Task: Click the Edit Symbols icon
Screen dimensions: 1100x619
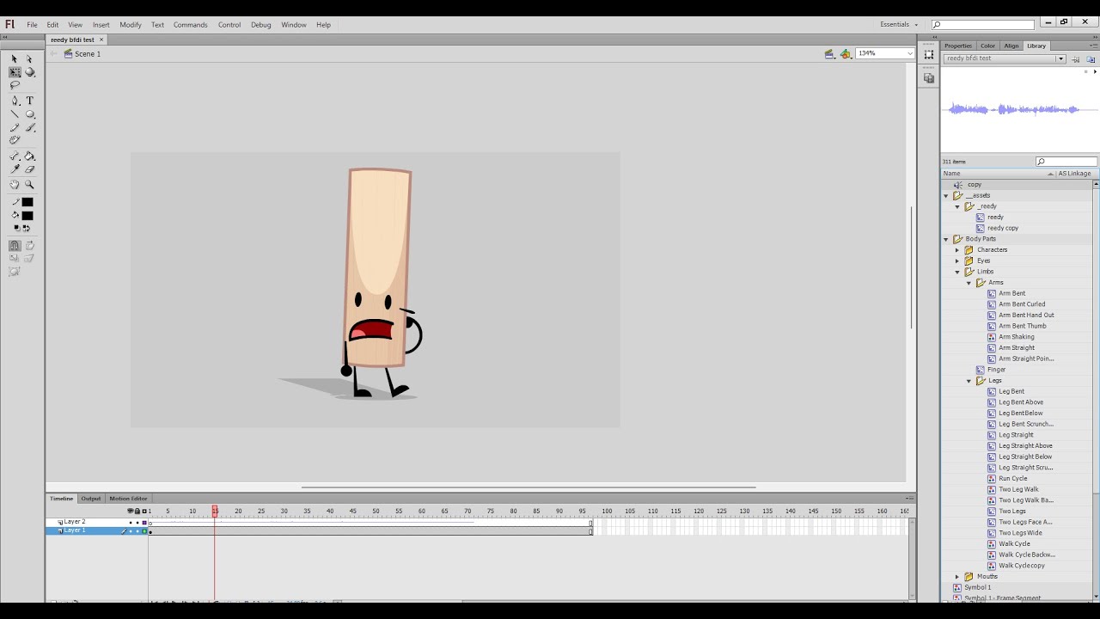Action: coord(846,53)
